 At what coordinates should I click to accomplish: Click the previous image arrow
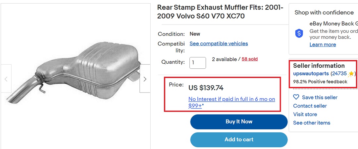[x=6, y=79]
